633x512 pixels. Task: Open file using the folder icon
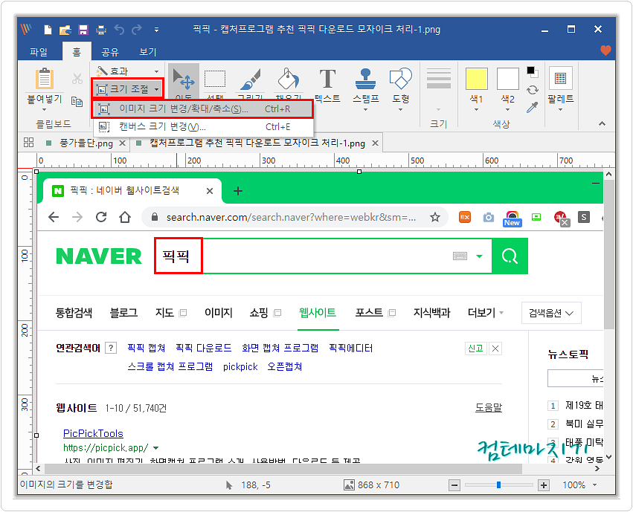[65, 30]
